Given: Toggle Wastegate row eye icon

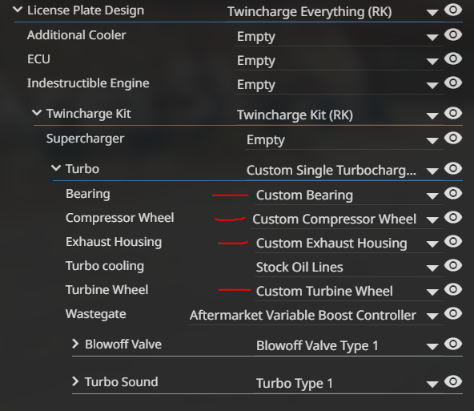Looking at the screenshot, I should click(x=453, y=313).
